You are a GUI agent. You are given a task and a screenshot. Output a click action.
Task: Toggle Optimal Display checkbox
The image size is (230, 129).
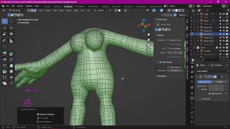(210, 94)
